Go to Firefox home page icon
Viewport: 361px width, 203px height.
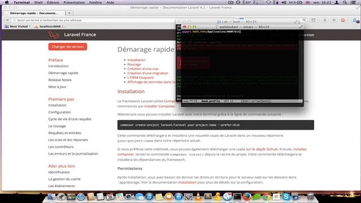[334, 20]
